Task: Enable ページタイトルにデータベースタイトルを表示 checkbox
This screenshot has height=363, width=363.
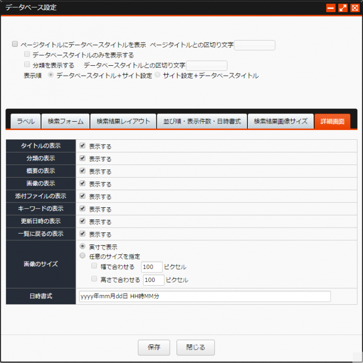Action: click(15, 44)
